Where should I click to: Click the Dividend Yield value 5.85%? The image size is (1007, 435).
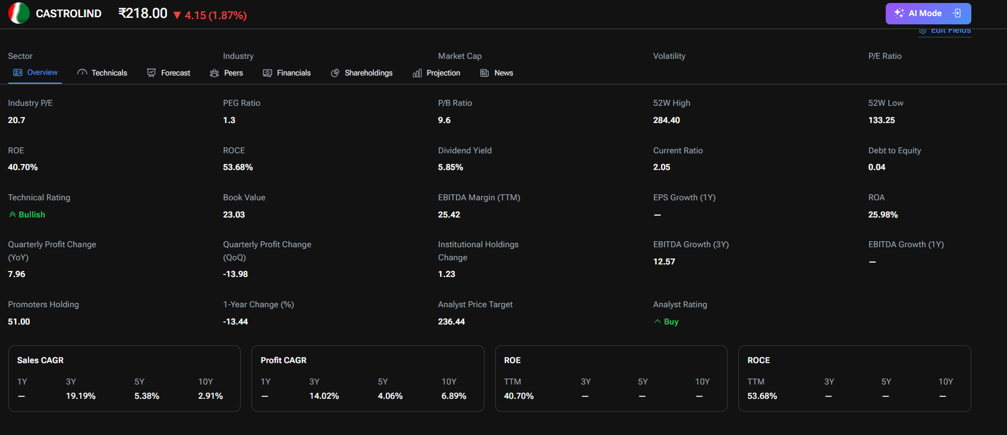[451, 167]
